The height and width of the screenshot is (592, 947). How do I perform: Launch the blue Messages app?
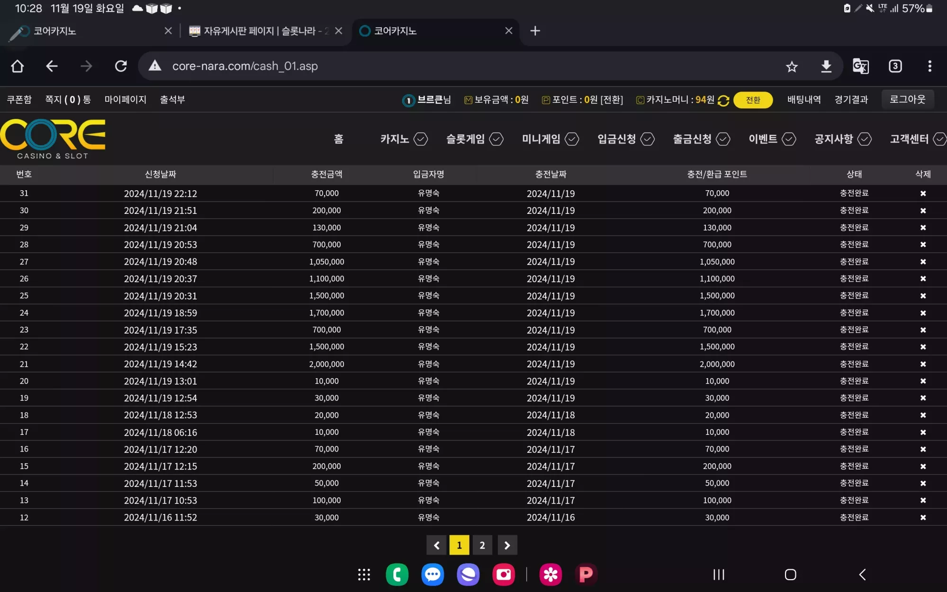(433, 574)
